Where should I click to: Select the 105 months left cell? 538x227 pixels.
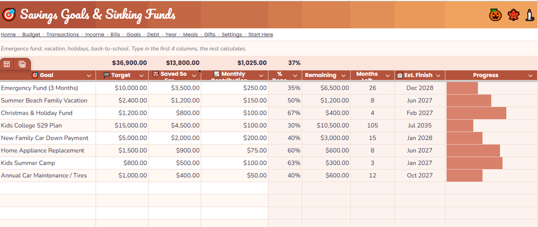(x=373, y=125)
